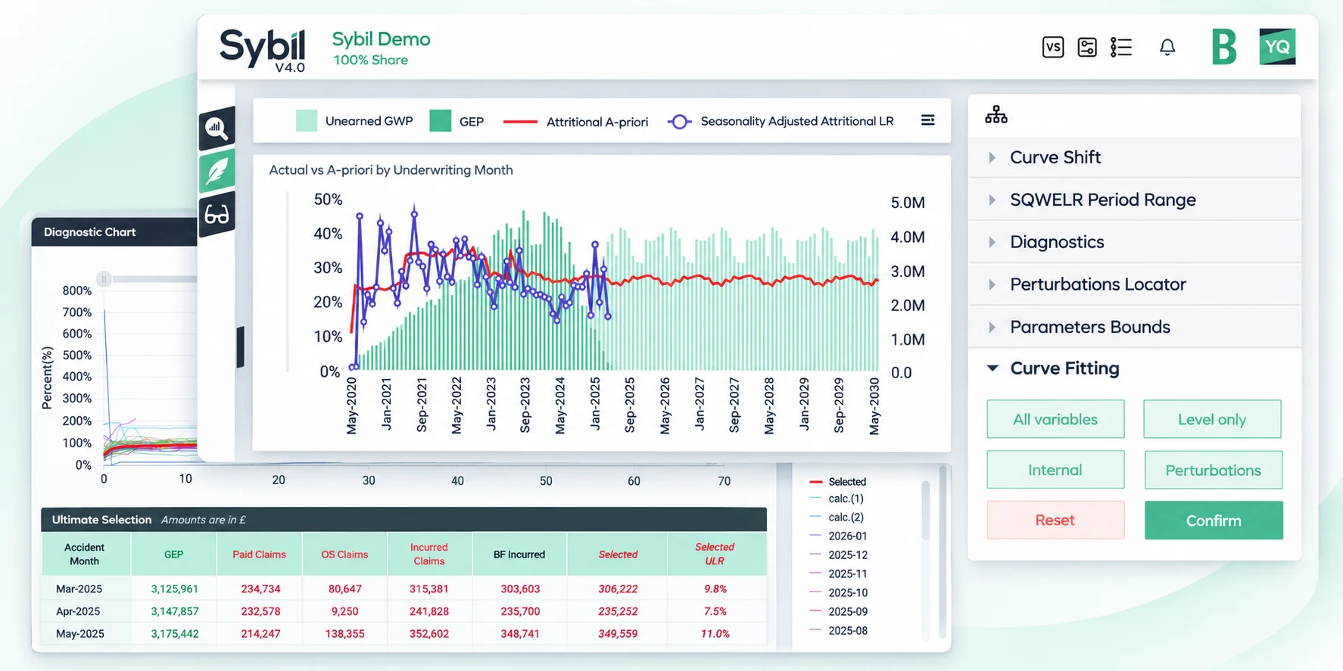The width and height of the screenshot is (1343, 671).
Task: Toggle calc.(1) series in diagnostic legend
Action: pos(836,499)
